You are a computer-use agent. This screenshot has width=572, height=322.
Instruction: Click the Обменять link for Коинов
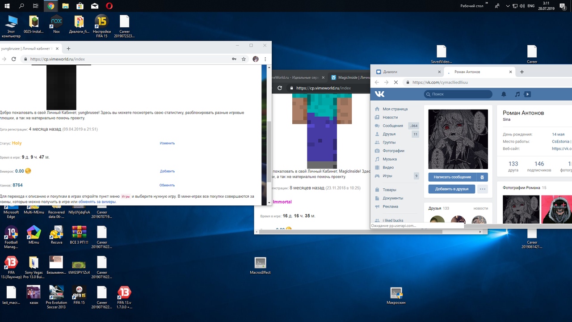click(x=167, y=185)
